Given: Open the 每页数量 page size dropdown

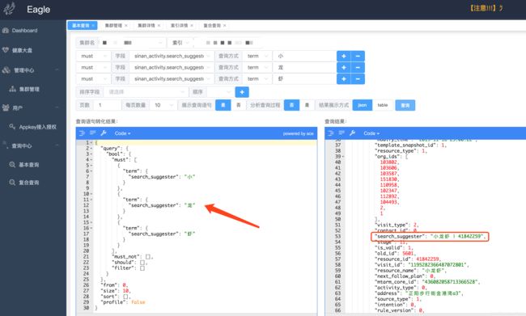Looking at the screenshot, I should tap(163, 105).
